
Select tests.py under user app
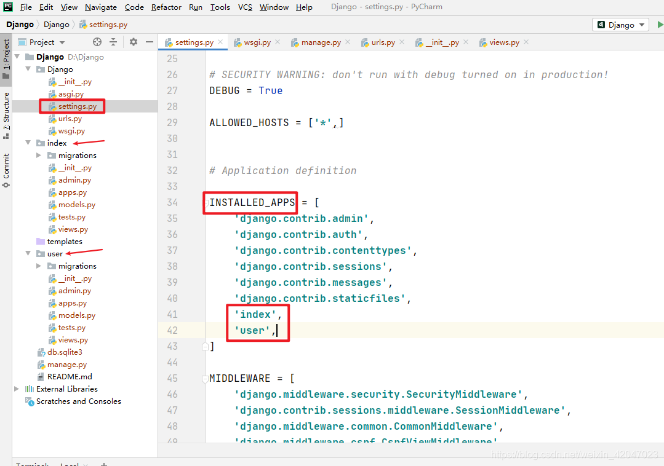pyautogui.click(x=71, y=327)
